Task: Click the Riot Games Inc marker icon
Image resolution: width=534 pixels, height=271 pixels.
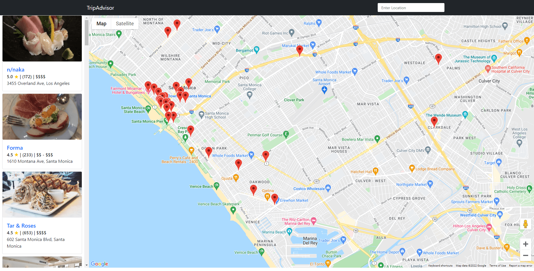Action: pyautogui.click(x=291, y=33)
